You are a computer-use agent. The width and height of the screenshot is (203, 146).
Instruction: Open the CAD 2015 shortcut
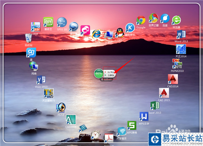(x=164, y=93)
